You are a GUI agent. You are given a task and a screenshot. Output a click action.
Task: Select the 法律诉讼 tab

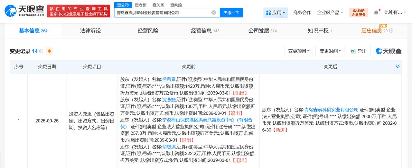point(90,31)
